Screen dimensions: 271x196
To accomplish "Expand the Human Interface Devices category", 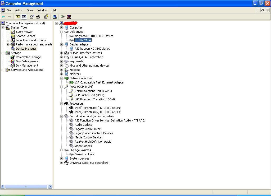I will [61, 53].
